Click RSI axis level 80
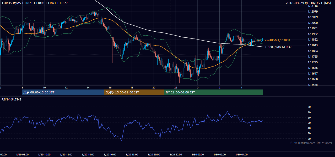This screenshot has width=335, height=157. 309,107
